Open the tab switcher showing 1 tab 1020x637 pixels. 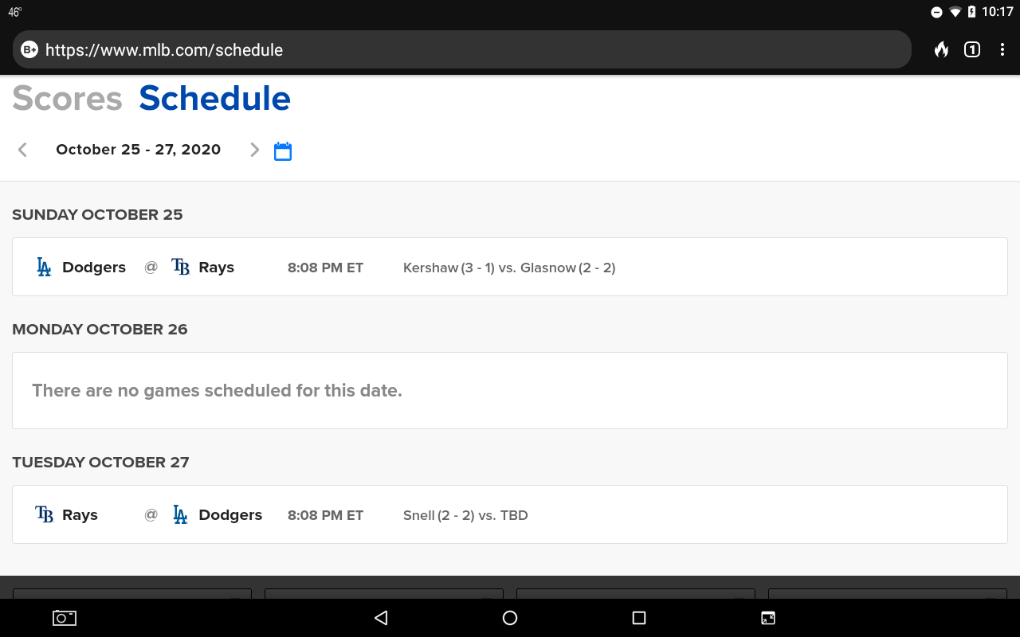971,49
